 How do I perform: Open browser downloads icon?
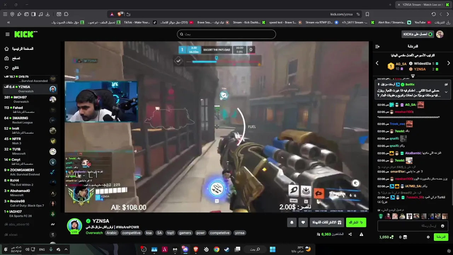(x=48, y=14)
